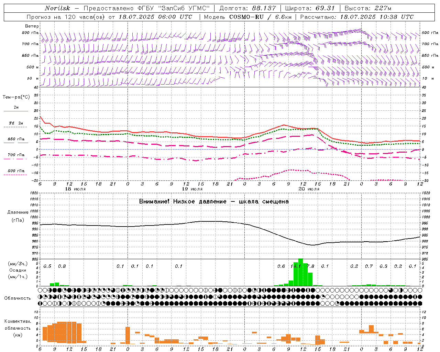Click the '18 июля' date label

[x=75, y=189]
